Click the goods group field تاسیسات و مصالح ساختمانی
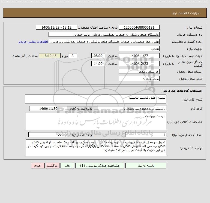The width and height of the screenshot is (210, 203). 132,108
